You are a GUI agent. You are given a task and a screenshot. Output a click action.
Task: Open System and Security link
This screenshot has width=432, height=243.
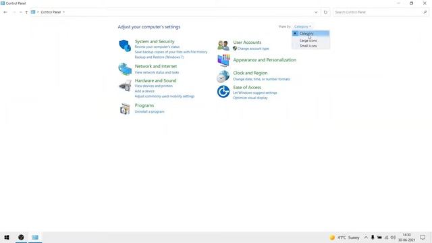(x=155, y=41)
